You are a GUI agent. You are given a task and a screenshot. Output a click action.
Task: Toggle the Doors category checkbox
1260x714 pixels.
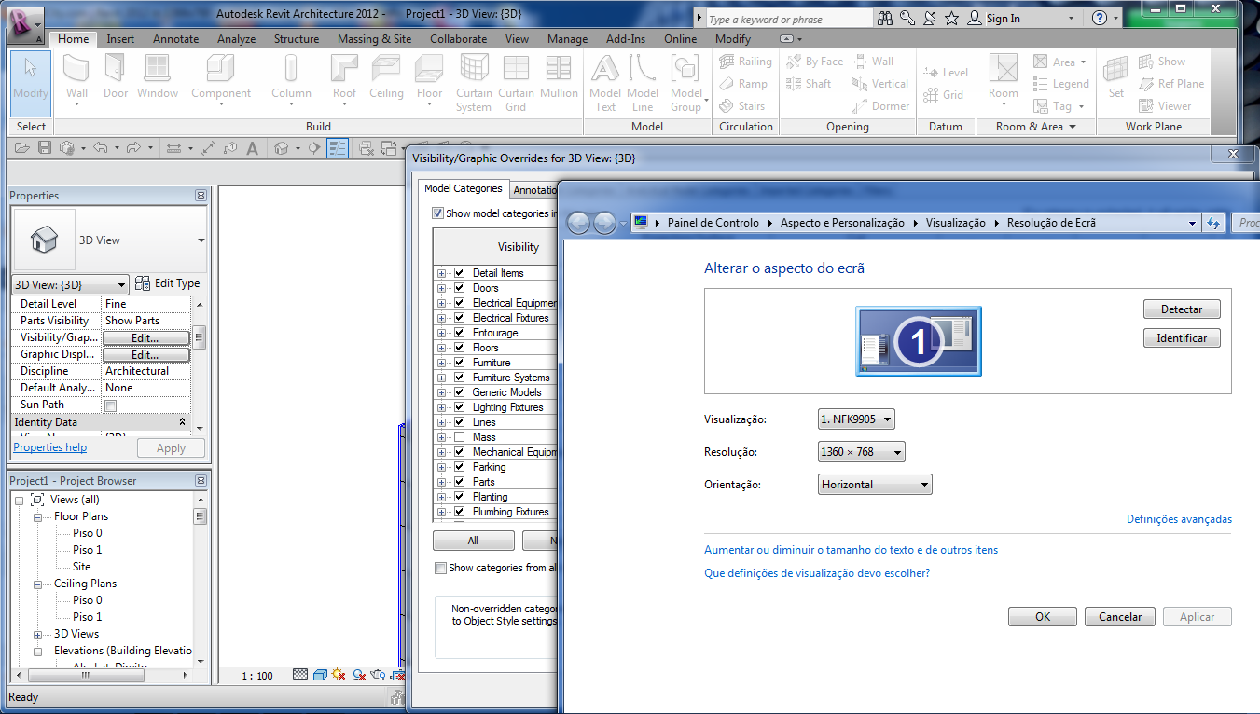pyautogui.click(x=459, y=288)
